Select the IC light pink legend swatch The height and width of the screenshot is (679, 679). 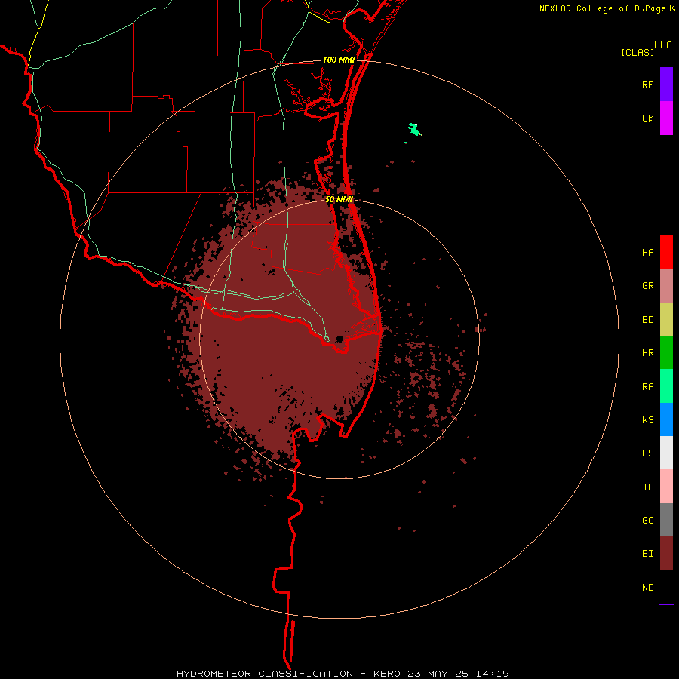pyautogui.click(x=666, y=487)
